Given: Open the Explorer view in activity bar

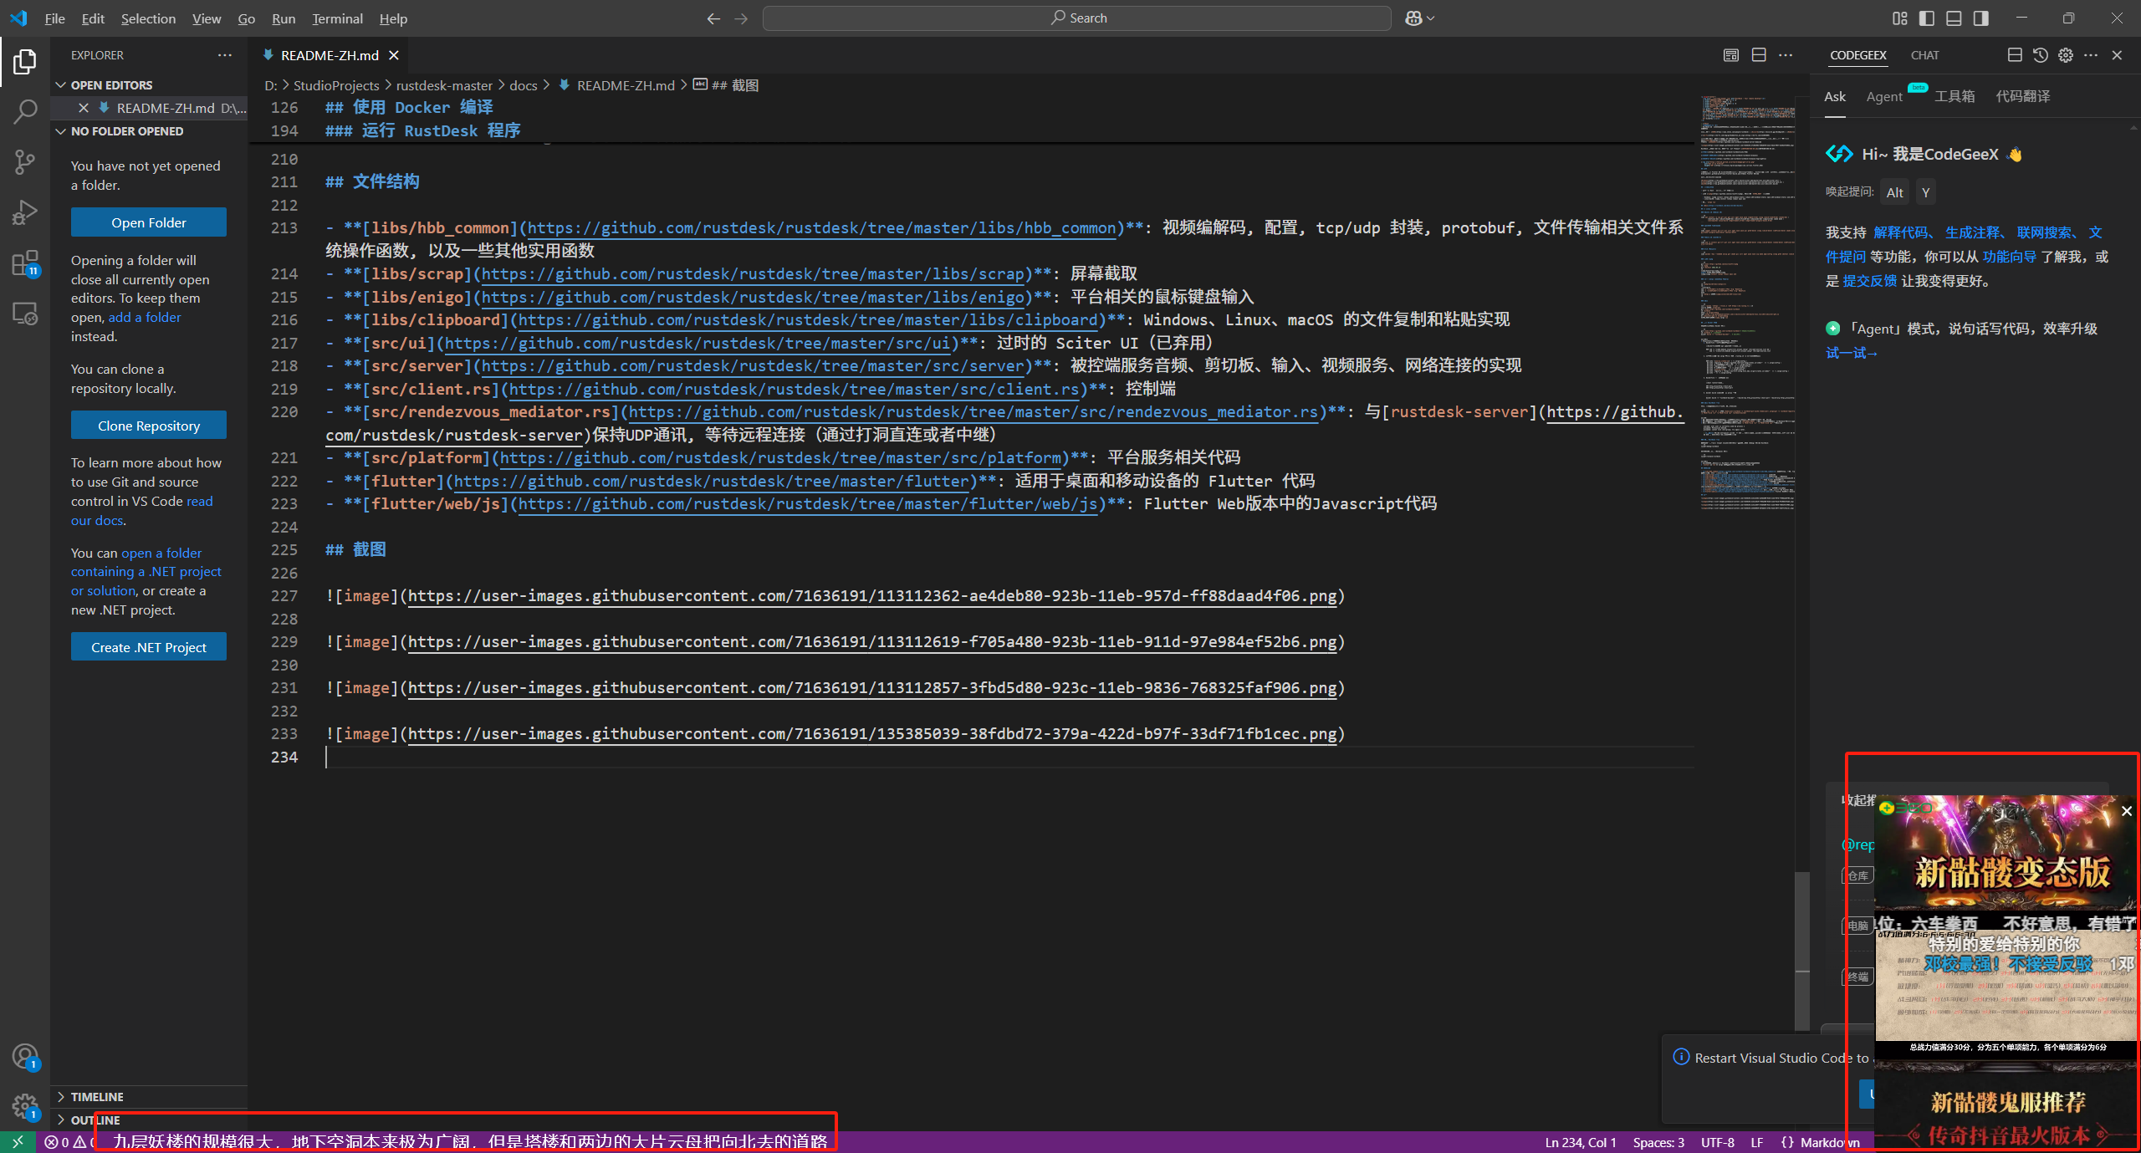Looking at the screenshot, I should [x=25, y=62].
